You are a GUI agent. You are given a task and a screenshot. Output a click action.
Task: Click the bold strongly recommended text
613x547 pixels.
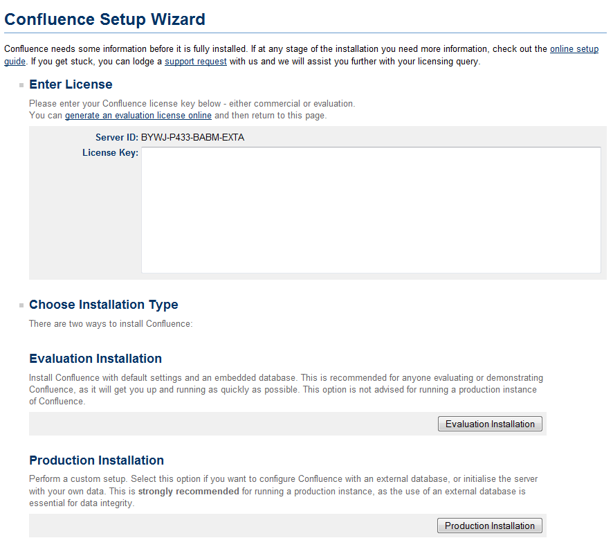point(189,492)
